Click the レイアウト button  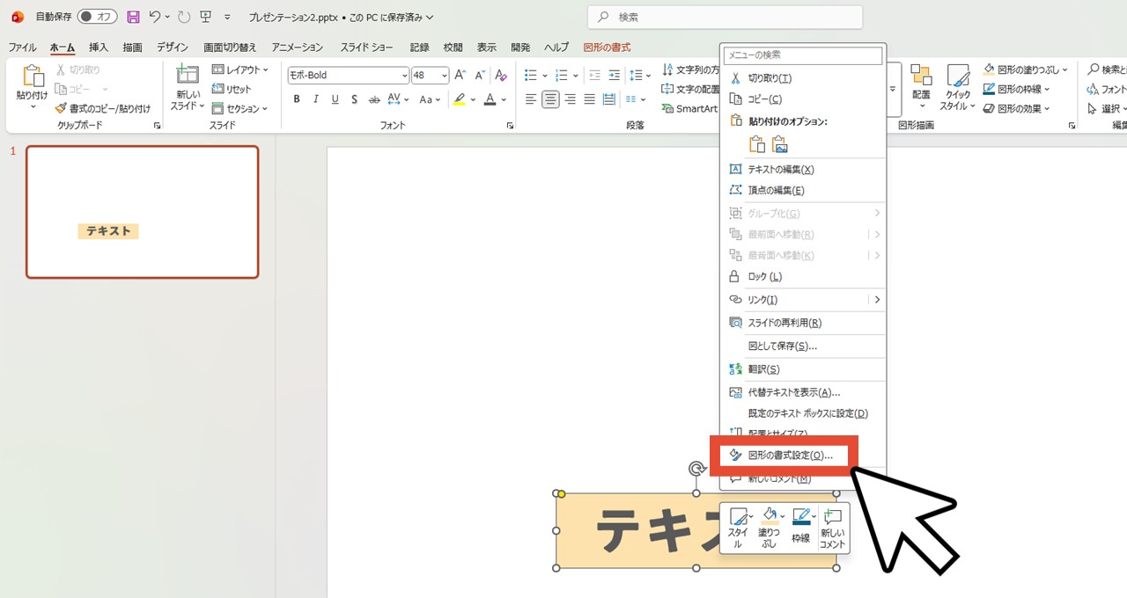(x=239, y=69)
